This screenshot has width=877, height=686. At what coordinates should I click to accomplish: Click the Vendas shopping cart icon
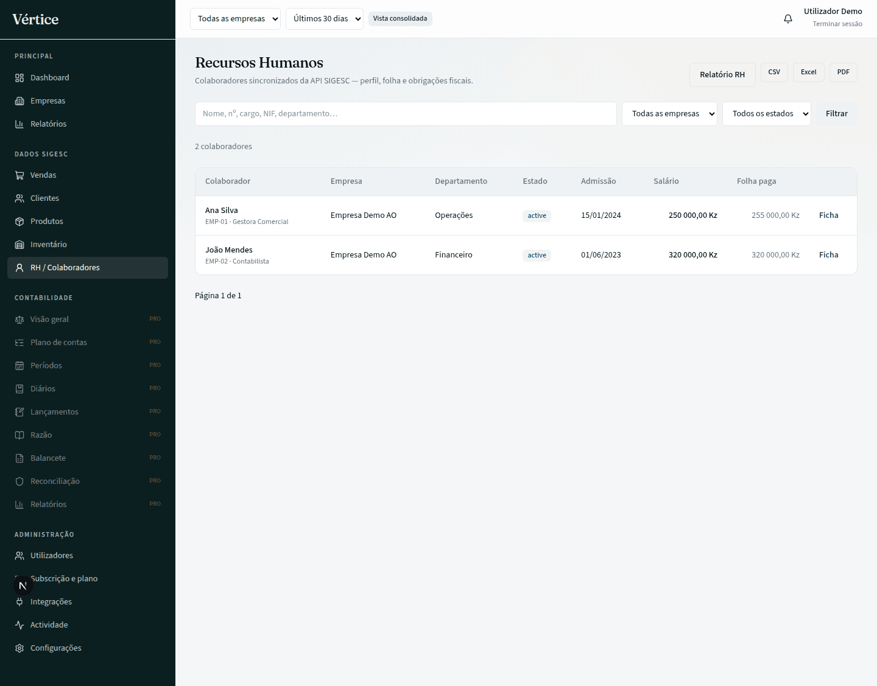(x=19, y=175)
